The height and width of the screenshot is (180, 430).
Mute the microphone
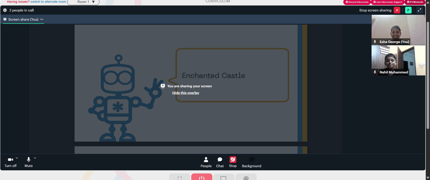(28, 162)
